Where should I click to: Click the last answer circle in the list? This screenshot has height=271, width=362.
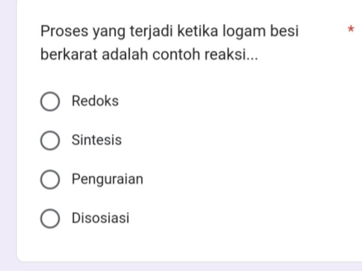(x=51, y=217)
